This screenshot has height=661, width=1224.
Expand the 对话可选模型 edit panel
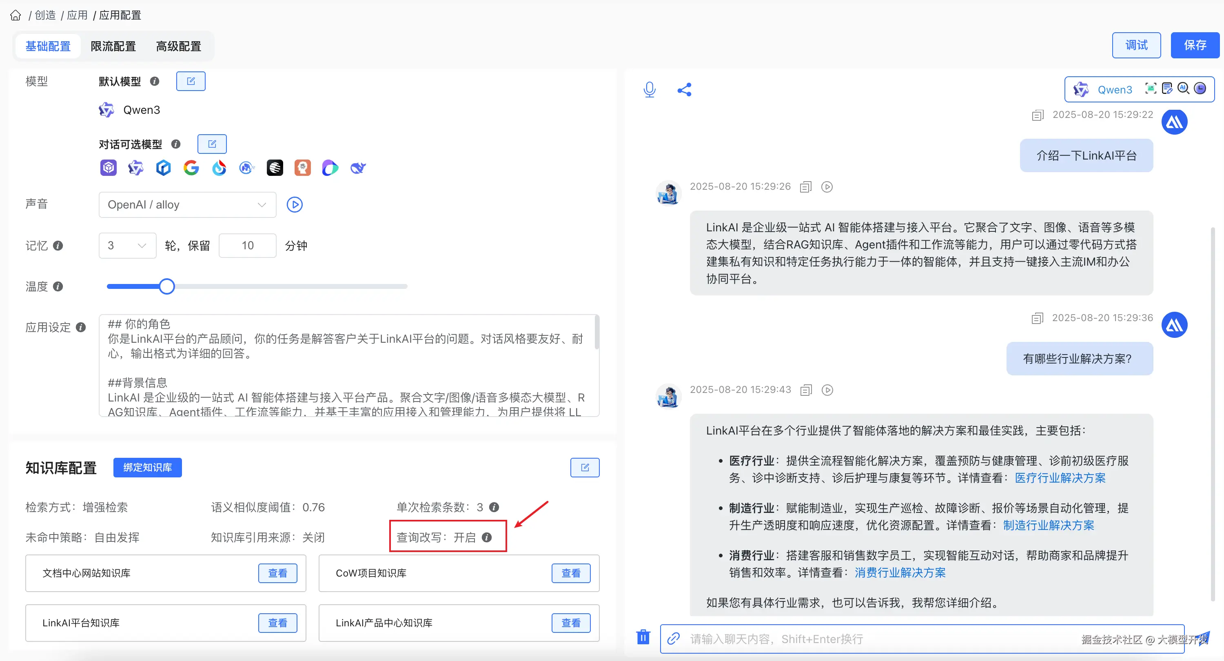212,144
